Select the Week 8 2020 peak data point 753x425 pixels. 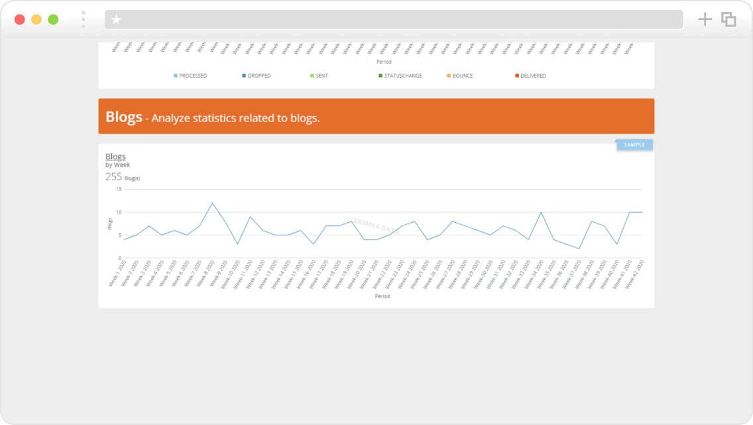coord(212,204)
